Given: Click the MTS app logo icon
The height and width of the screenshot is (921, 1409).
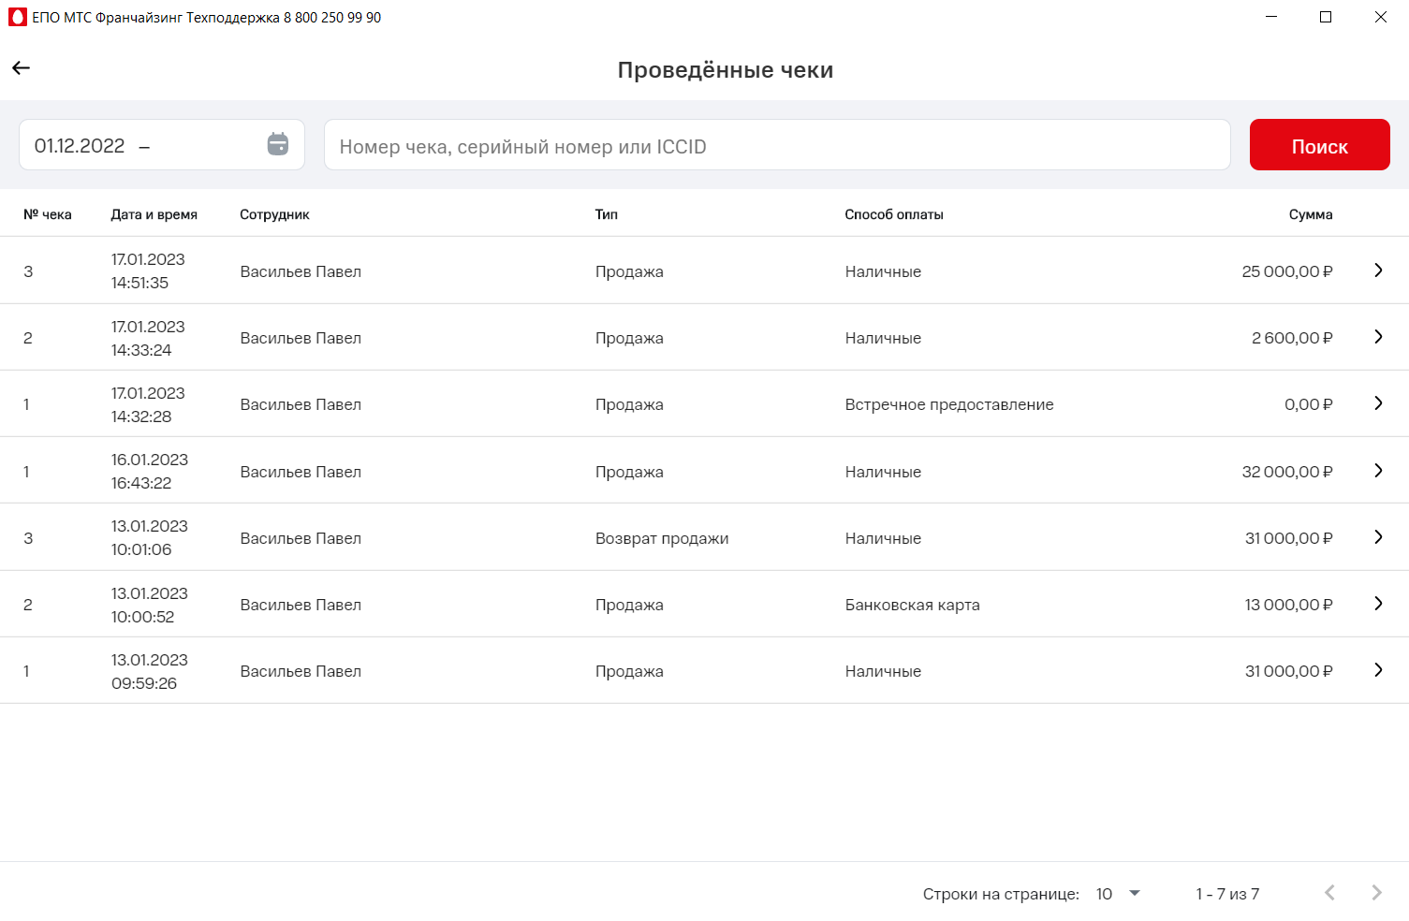Looking at the screenshot, I should click(x=18, y=17).
